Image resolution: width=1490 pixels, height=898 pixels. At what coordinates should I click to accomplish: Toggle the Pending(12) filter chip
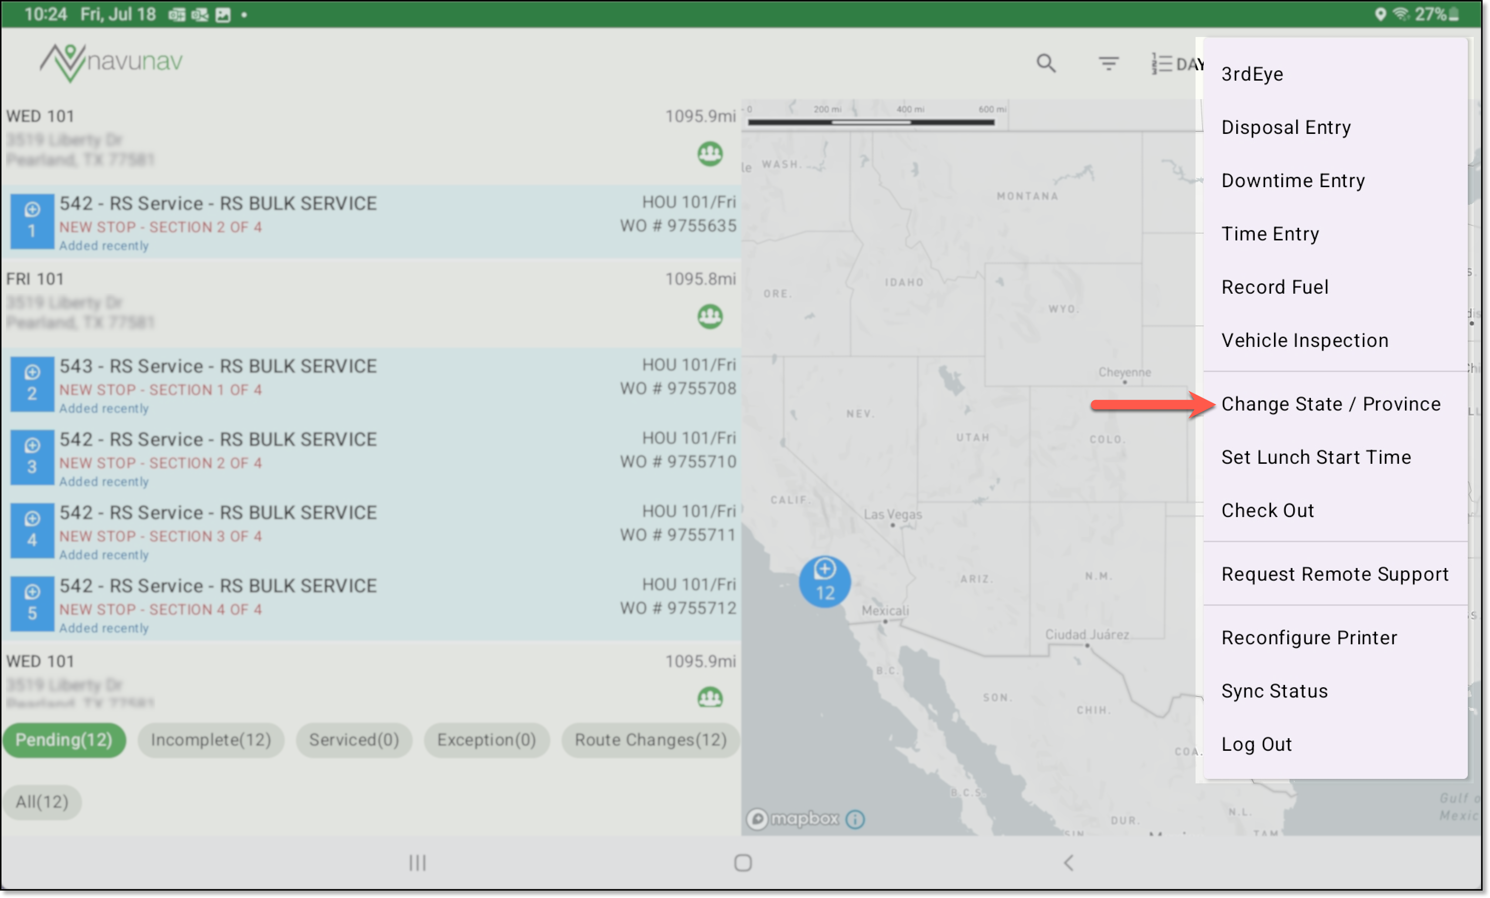pyautogui.click(x=64, y=740)
